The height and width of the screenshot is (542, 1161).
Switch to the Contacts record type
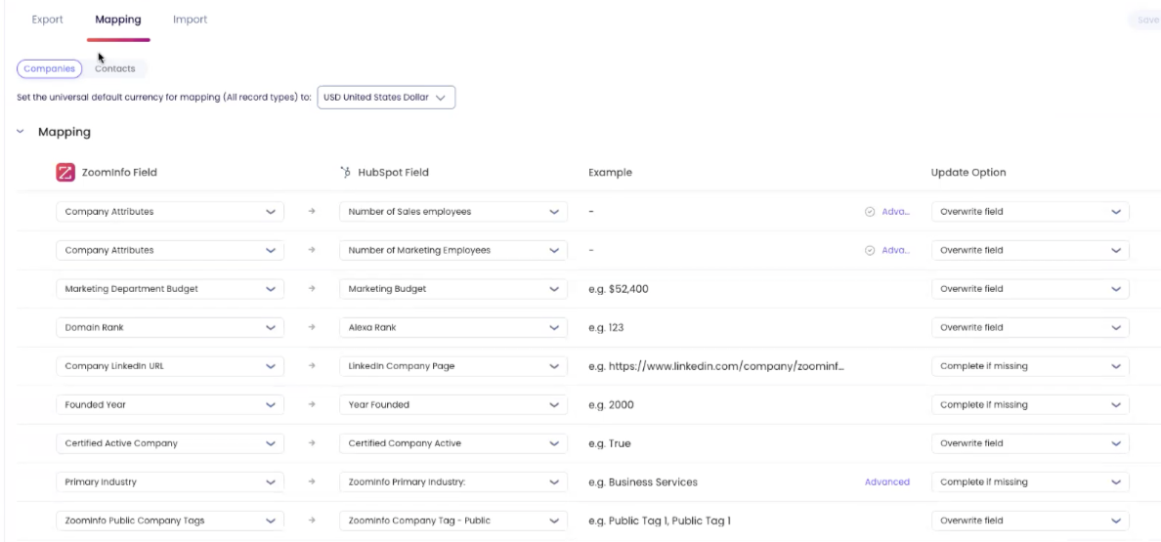(x=114, y=68)
